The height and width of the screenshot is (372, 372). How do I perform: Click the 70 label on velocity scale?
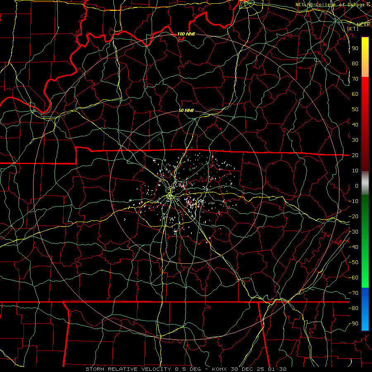355,79
